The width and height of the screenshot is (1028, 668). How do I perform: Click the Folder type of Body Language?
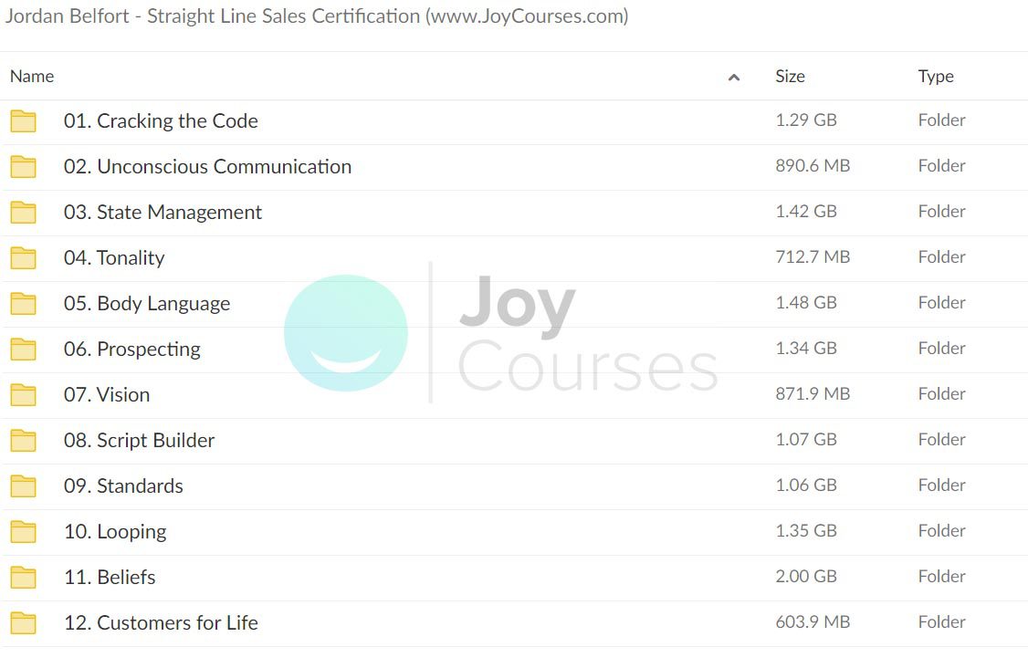(941, 303)
